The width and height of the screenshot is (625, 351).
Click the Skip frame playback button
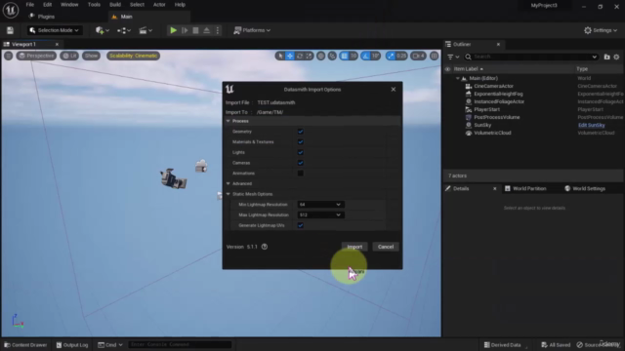185,30
